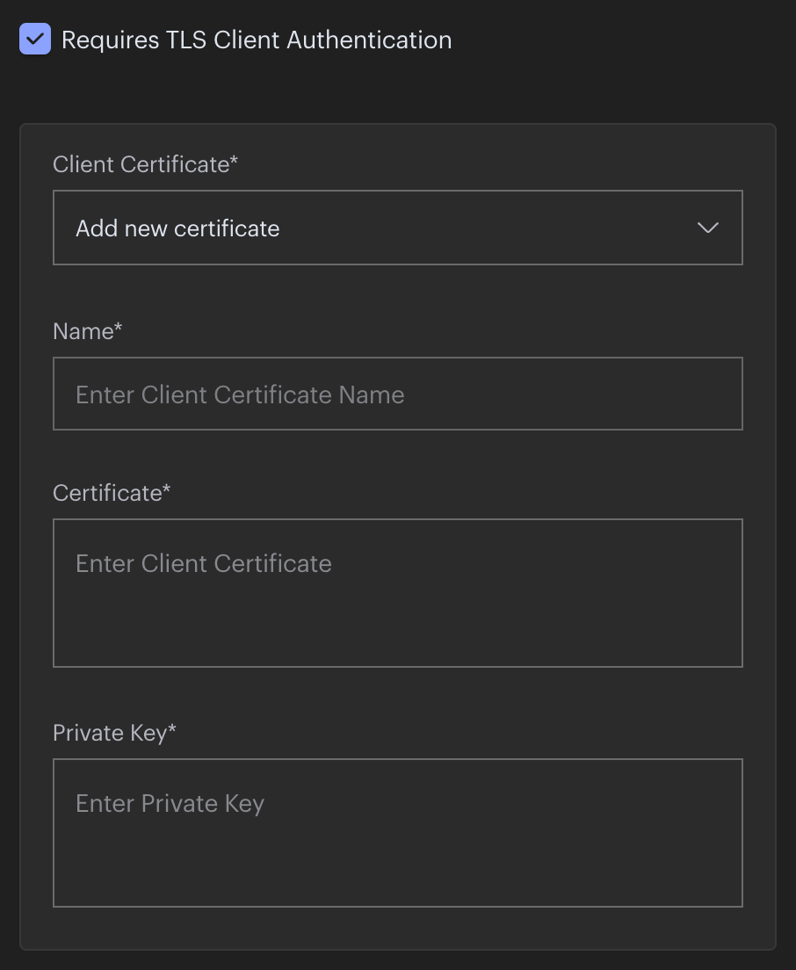
Task: Focus the Enter Client Certificate Name field
Action: coord(397,394)
